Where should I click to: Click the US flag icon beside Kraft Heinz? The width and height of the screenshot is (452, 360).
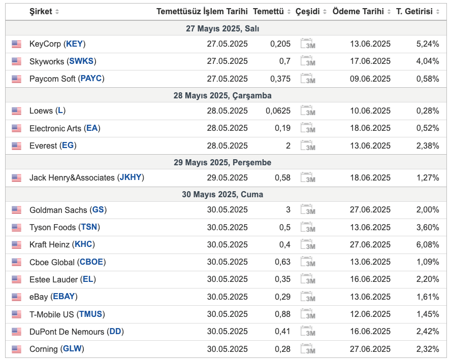[16, 244]
